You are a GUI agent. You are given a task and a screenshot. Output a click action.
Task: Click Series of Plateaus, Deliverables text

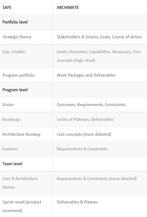pos(85,119)
